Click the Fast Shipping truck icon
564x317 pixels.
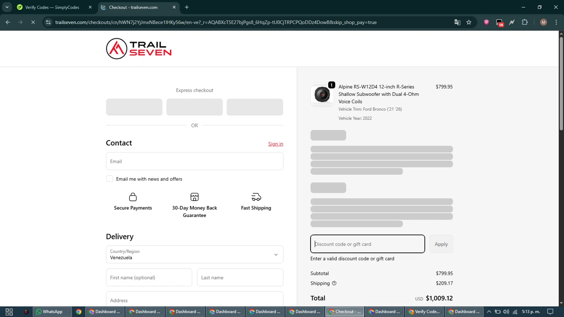256,197
